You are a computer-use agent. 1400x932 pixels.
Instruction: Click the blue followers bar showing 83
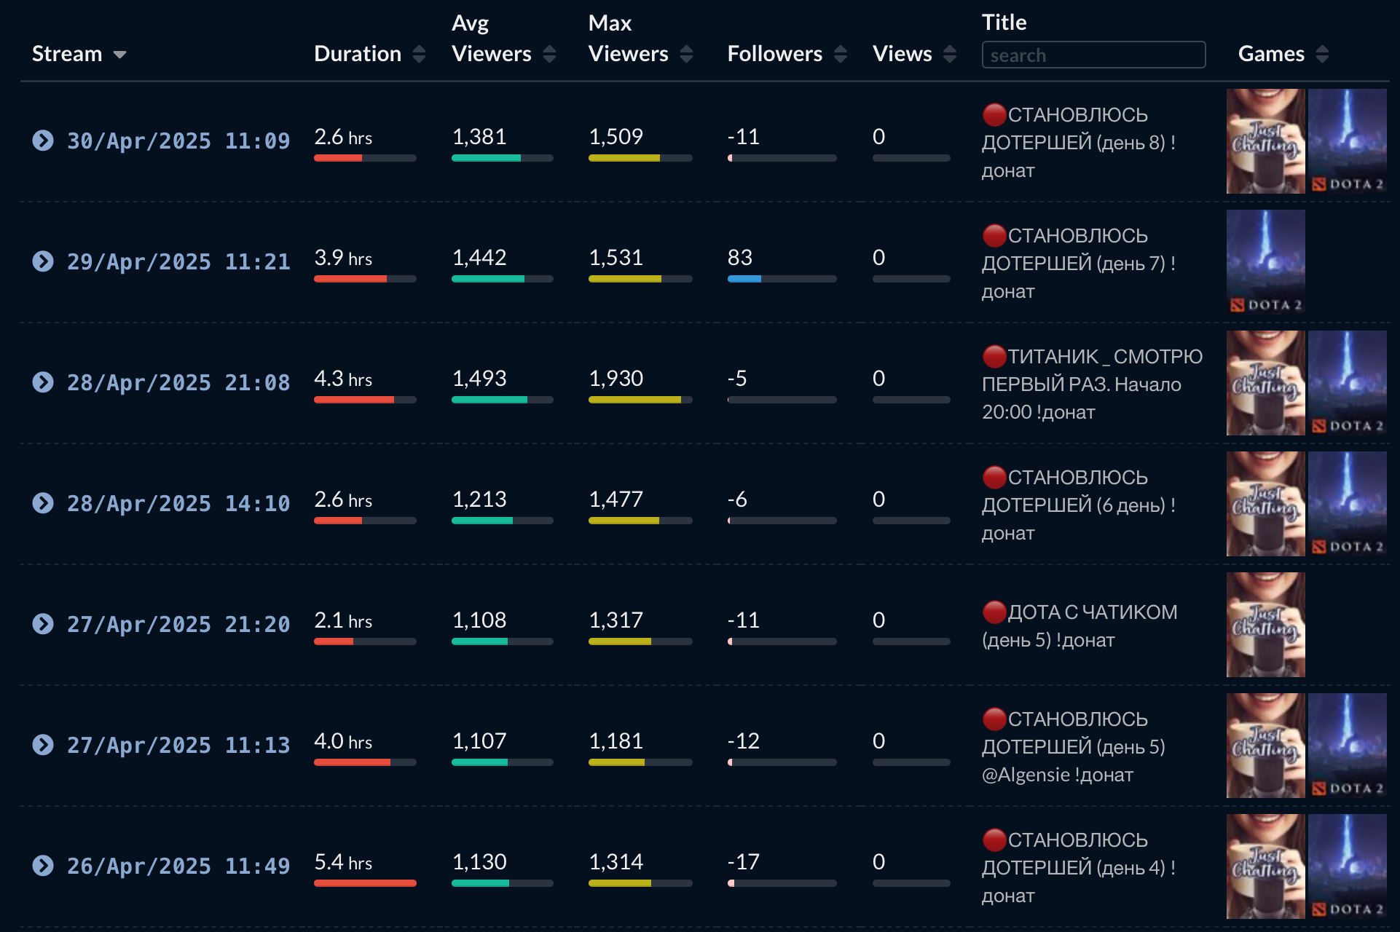pyautogui.click(x=744, y=279)
